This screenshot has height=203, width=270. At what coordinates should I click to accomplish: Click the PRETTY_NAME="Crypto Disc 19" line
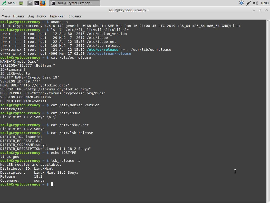point(30,77)
